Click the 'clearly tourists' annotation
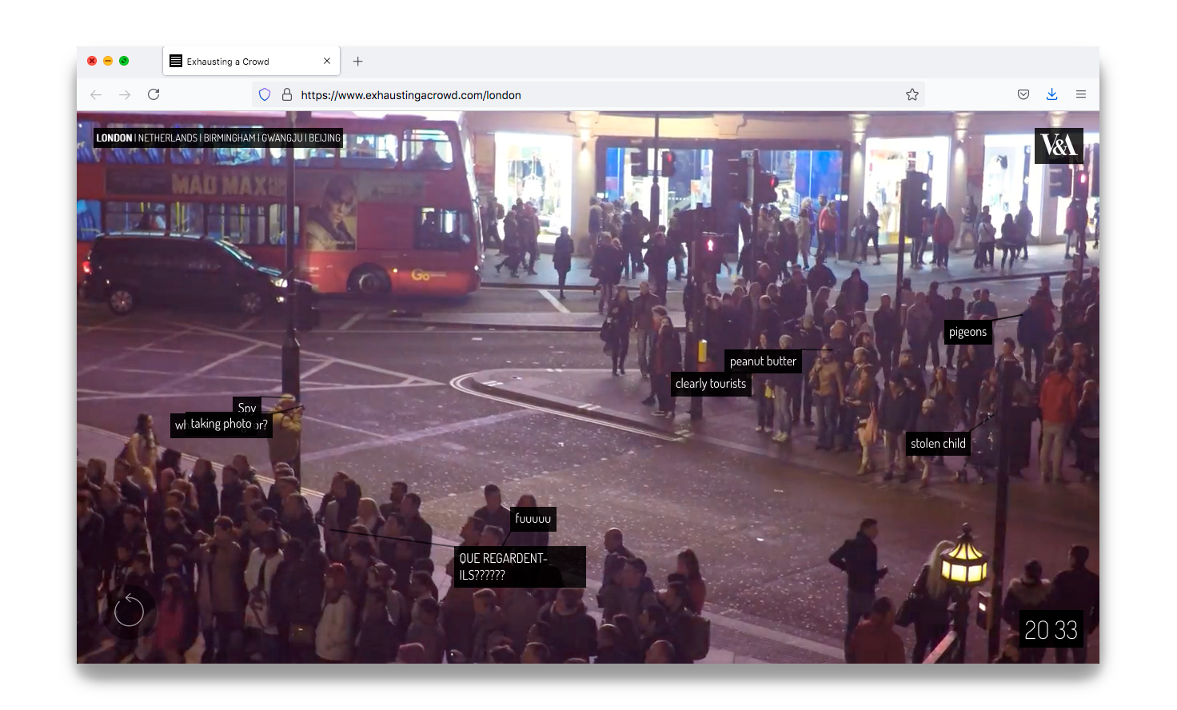This screenshot has height=710, width=1177. [x=710, y=384]
